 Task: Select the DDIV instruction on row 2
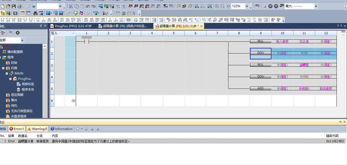[260, 53]
